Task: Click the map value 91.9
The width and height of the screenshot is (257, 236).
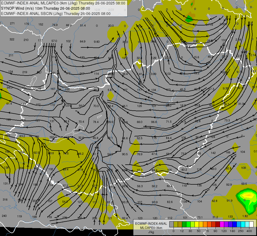Action: (x=229, y=201)
